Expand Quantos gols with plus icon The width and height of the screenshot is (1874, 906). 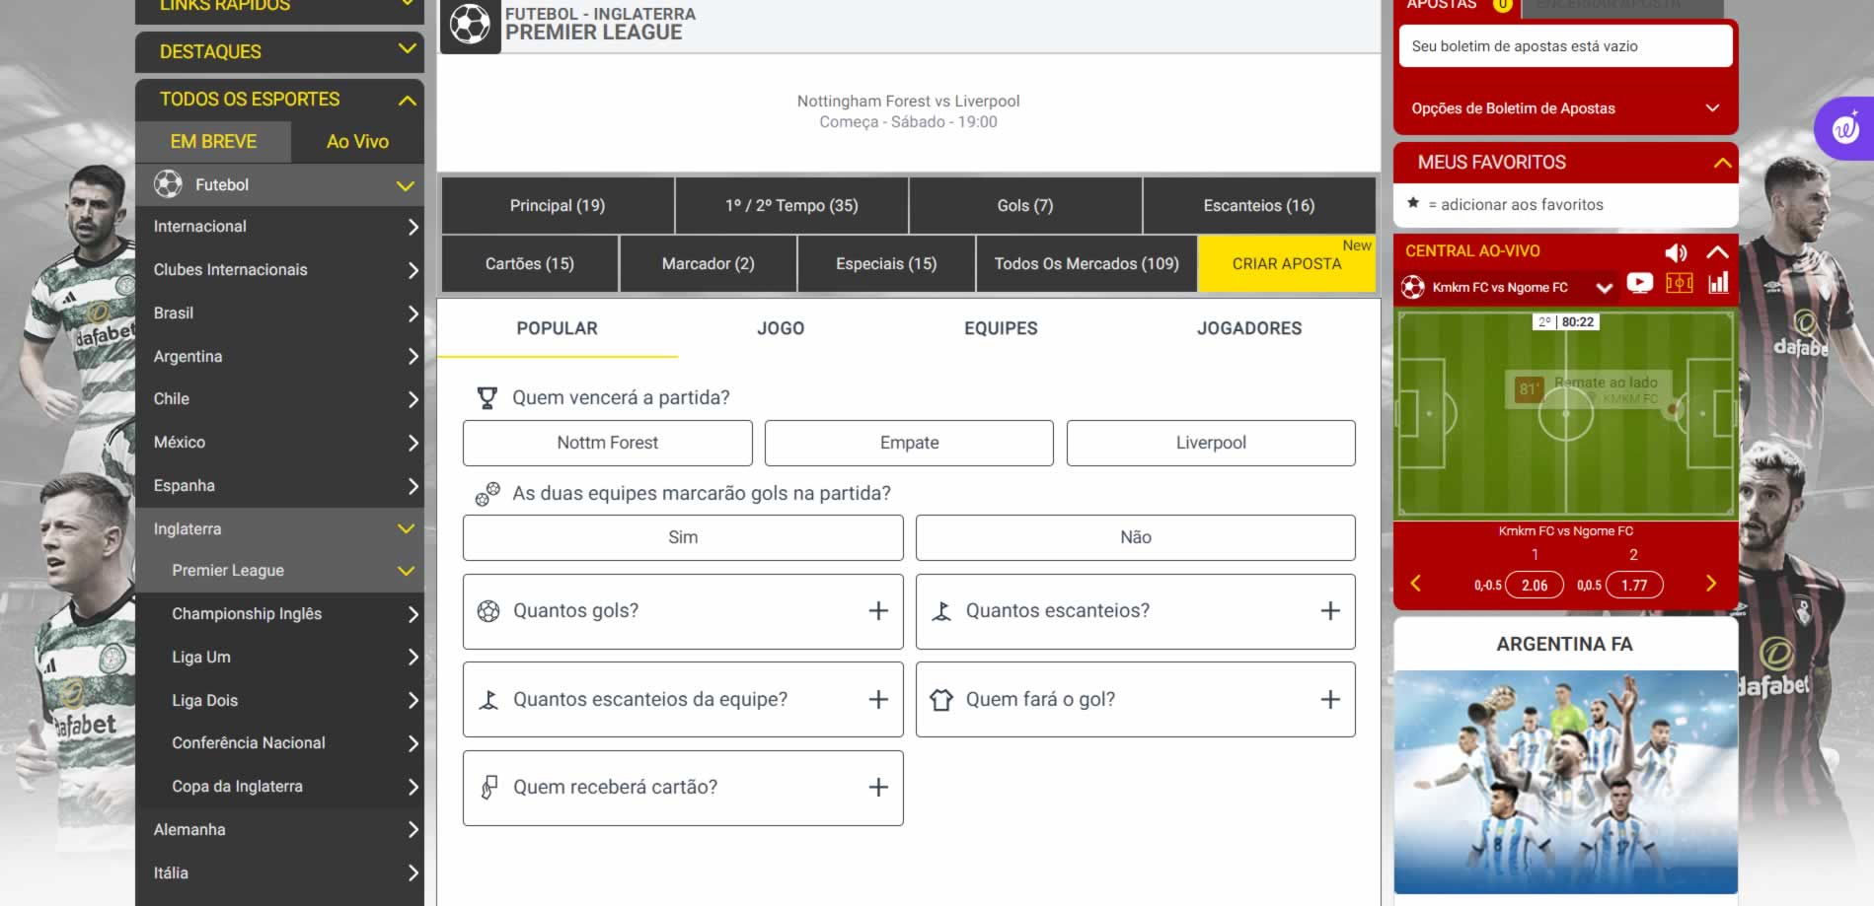878,611
